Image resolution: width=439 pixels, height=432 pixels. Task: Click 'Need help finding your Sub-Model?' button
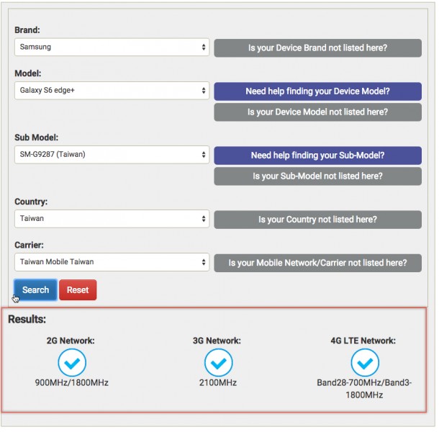point(317,156)
